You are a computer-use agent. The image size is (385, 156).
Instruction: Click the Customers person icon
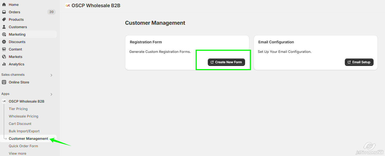tap(4, 27)
